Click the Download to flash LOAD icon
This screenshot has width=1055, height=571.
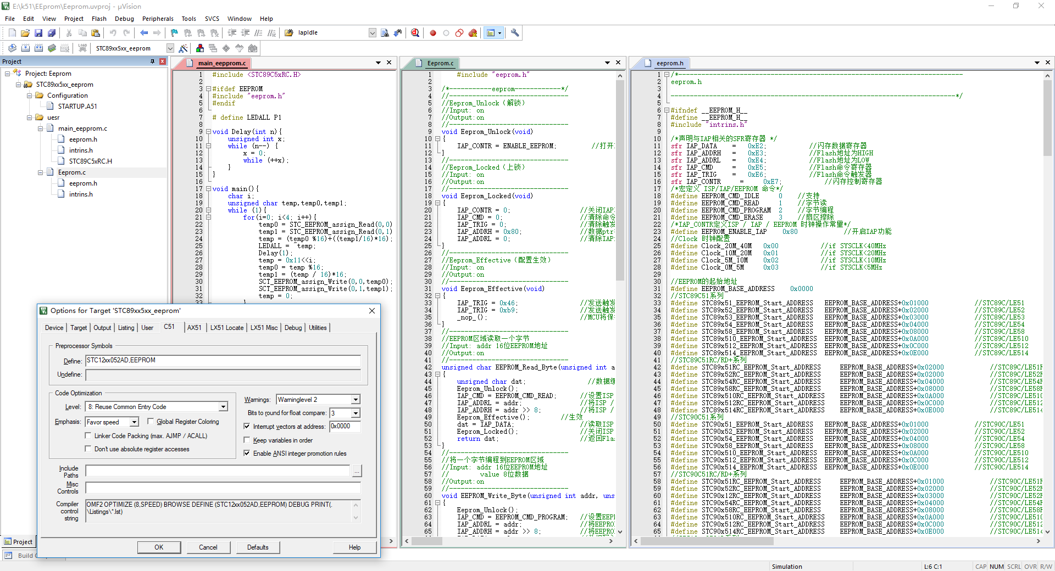(x=82, y=48)
